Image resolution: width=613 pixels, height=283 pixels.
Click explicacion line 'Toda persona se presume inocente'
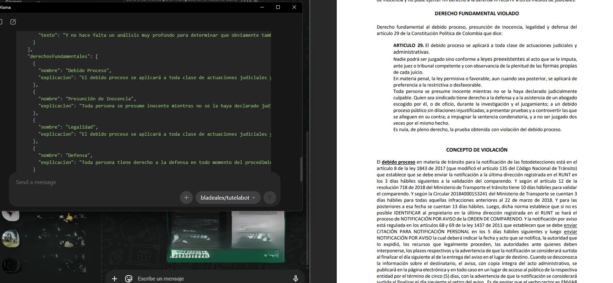tap(155, 106)
